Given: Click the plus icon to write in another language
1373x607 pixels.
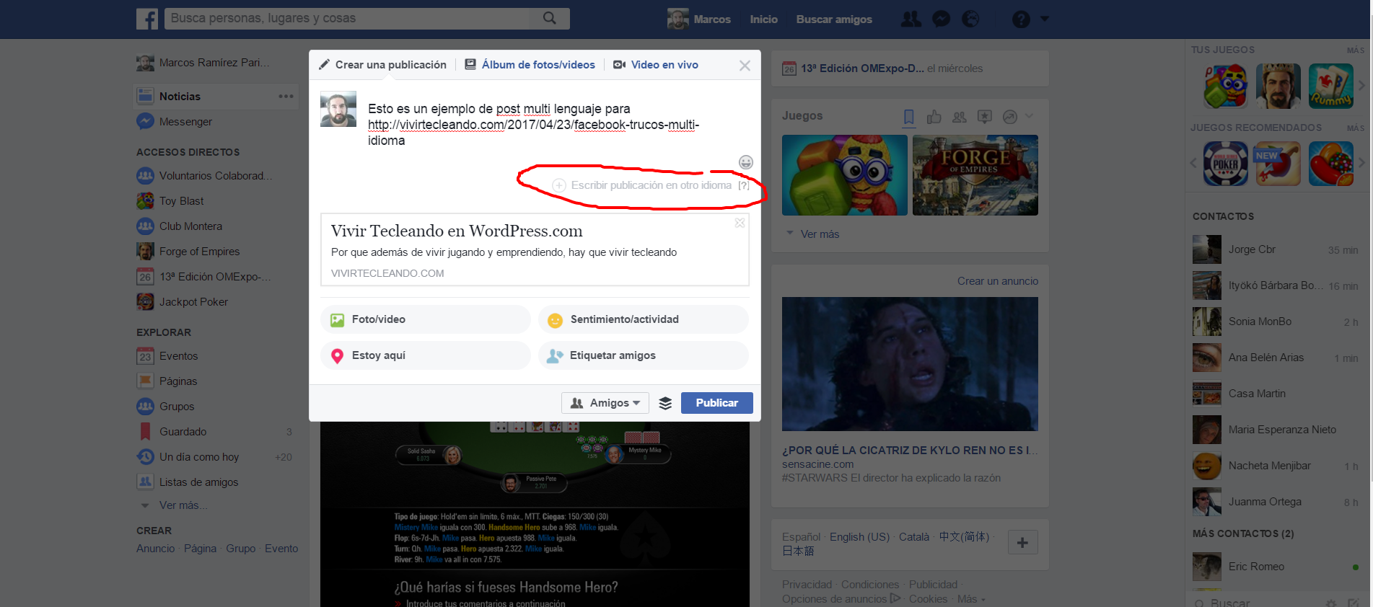Looking at the screenshot, I should 558,185.
